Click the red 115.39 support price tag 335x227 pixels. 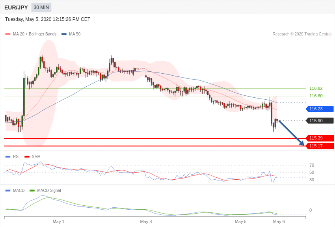[320, 138]
